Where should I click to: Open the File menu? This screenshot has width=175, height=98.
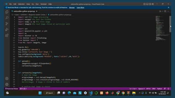pyautogui.click(x=10, y=4)
